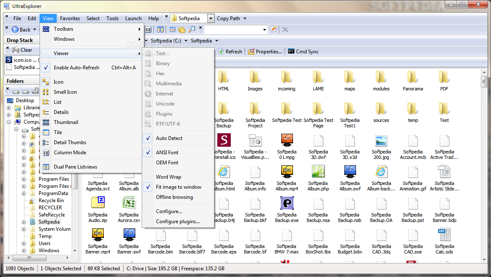Screen dimensions: 491x277
Task: Click in the address input field
Action: pyautogui.click(x=233, y=30)
